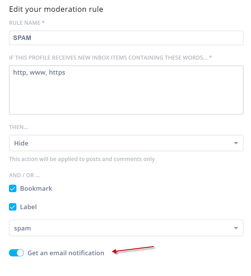Click the 'Label' option label text
The height and width of the screenshot is (276, 251).
pyautogui.click(x=28, y=207)
